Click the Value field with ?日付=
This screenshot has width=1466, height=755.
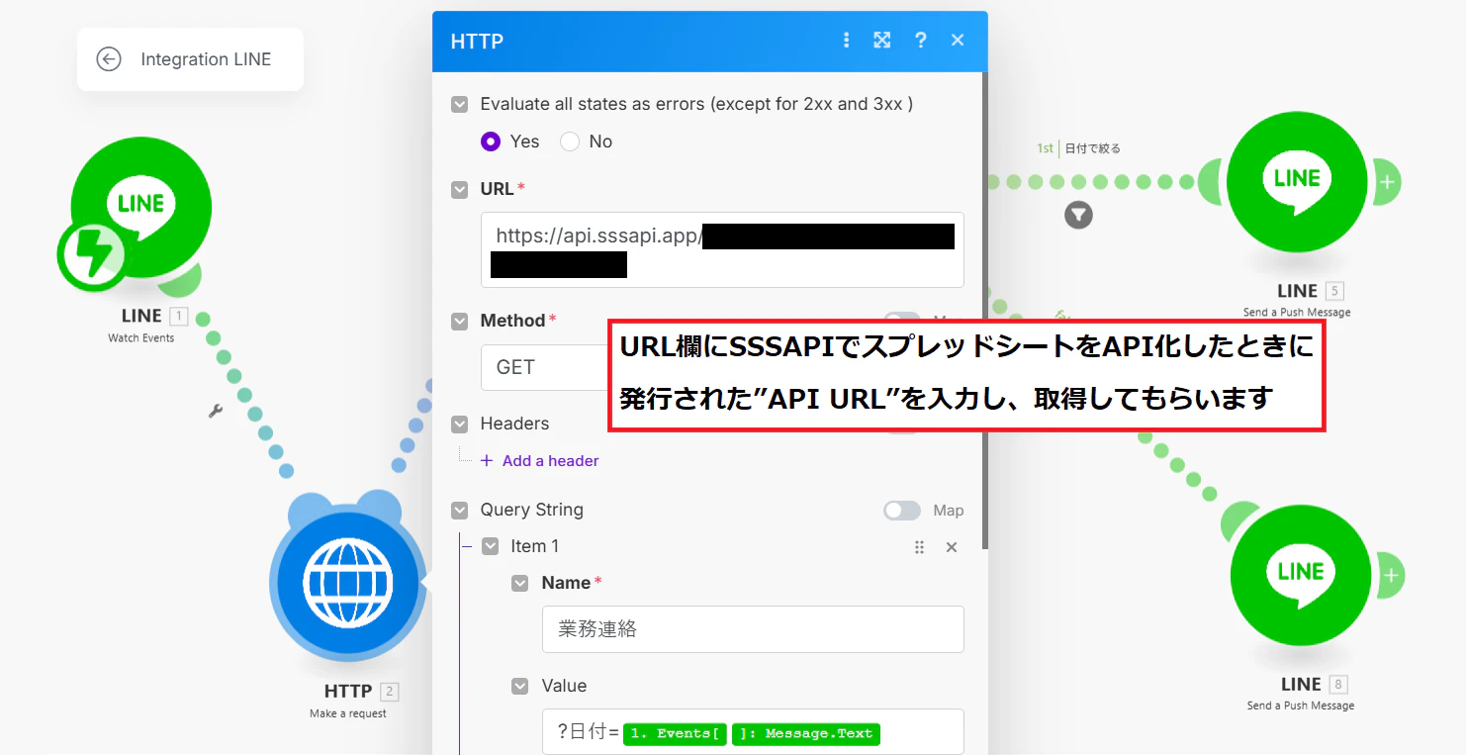753,732
